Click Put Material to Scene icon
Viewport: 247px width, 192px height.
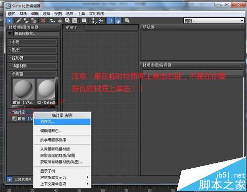26,21
